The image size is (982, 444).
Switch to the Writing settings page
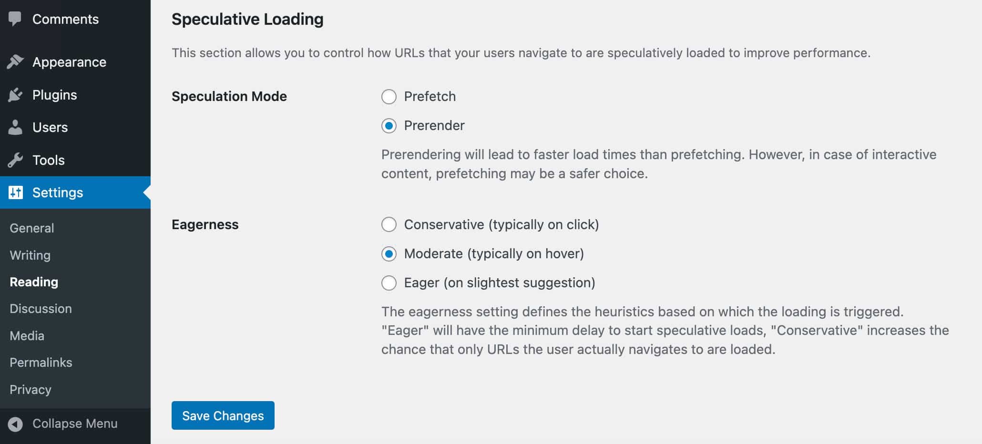30,255
